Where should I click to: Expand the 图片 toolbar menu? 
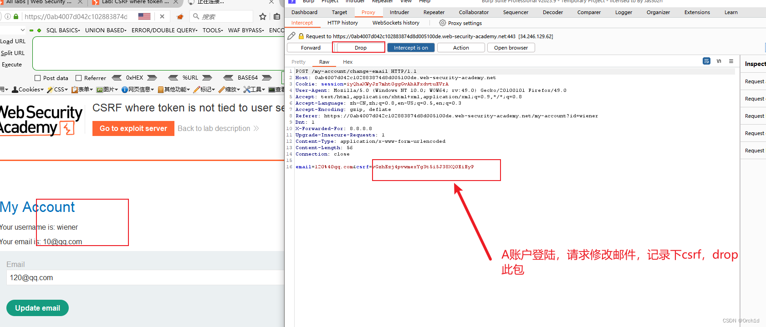click(x=107, y=90)
